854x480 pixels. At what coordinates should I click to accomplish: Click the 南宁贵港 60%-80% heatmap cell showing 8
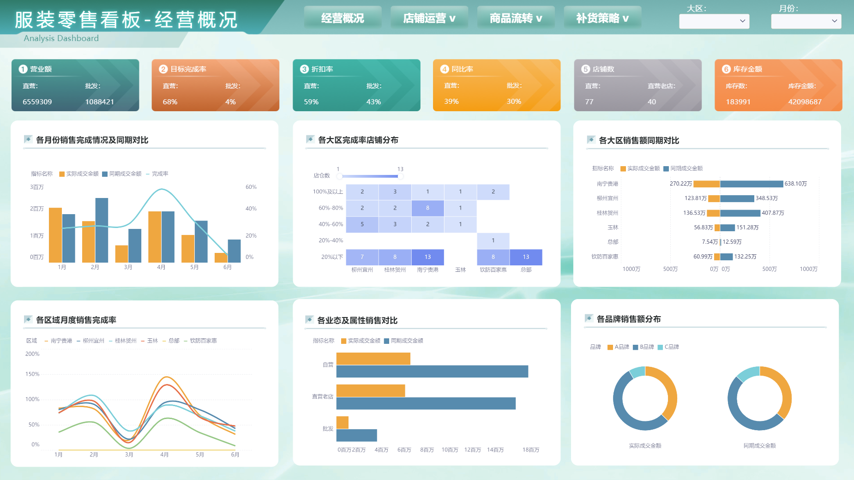(x=427, y=208)
